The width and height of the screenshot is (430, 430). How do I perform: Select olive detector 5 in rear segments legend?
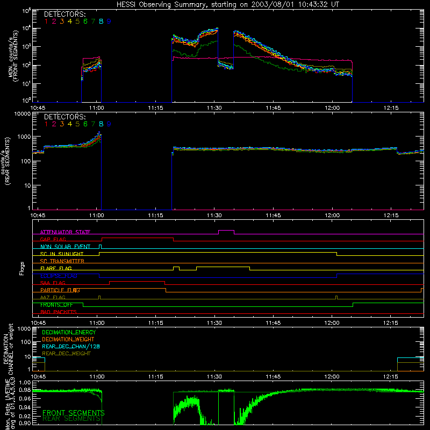(77, 124)
